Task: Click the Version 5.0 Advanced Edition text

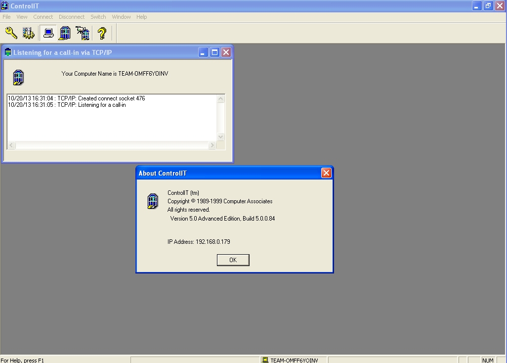Action: point(222,219)
